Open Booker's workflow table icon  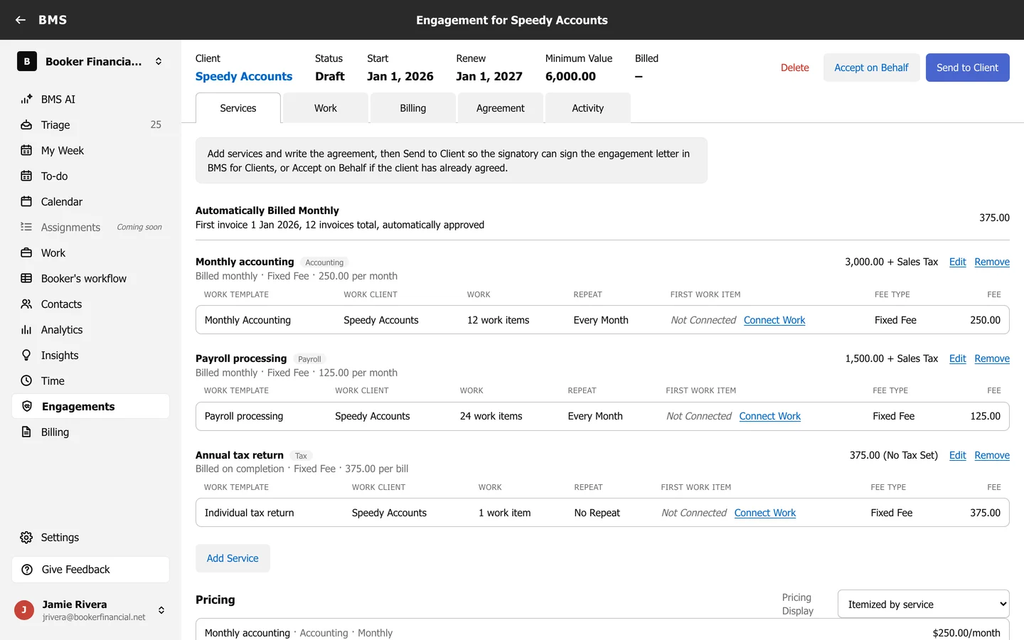26,279
